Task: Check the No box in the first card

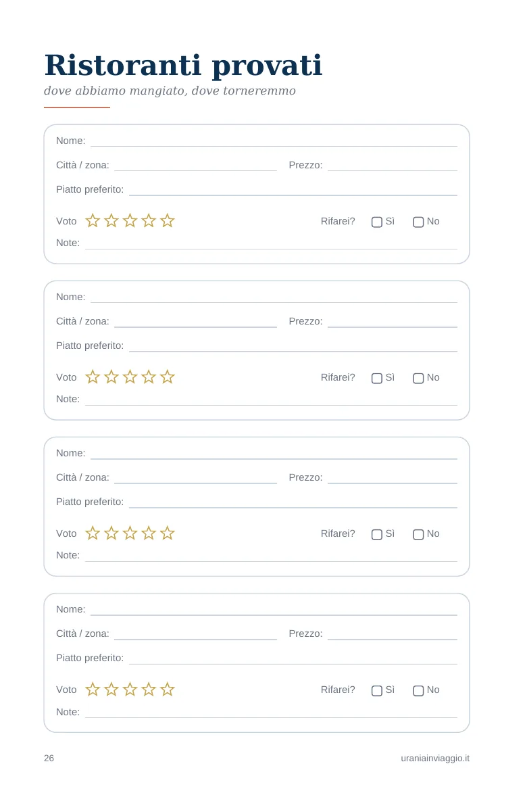Action: pyautogui.click(x=418, y=222)
